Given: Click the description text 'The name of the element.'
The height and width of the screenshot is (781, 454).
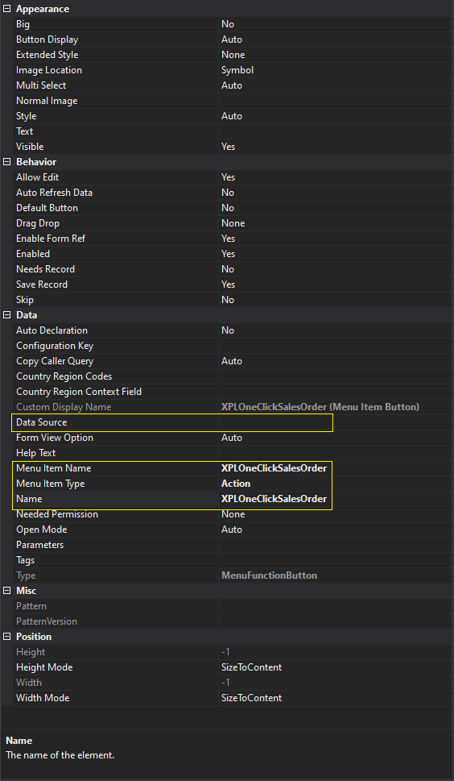Looking at the screenshot, I should coord(60,755).
